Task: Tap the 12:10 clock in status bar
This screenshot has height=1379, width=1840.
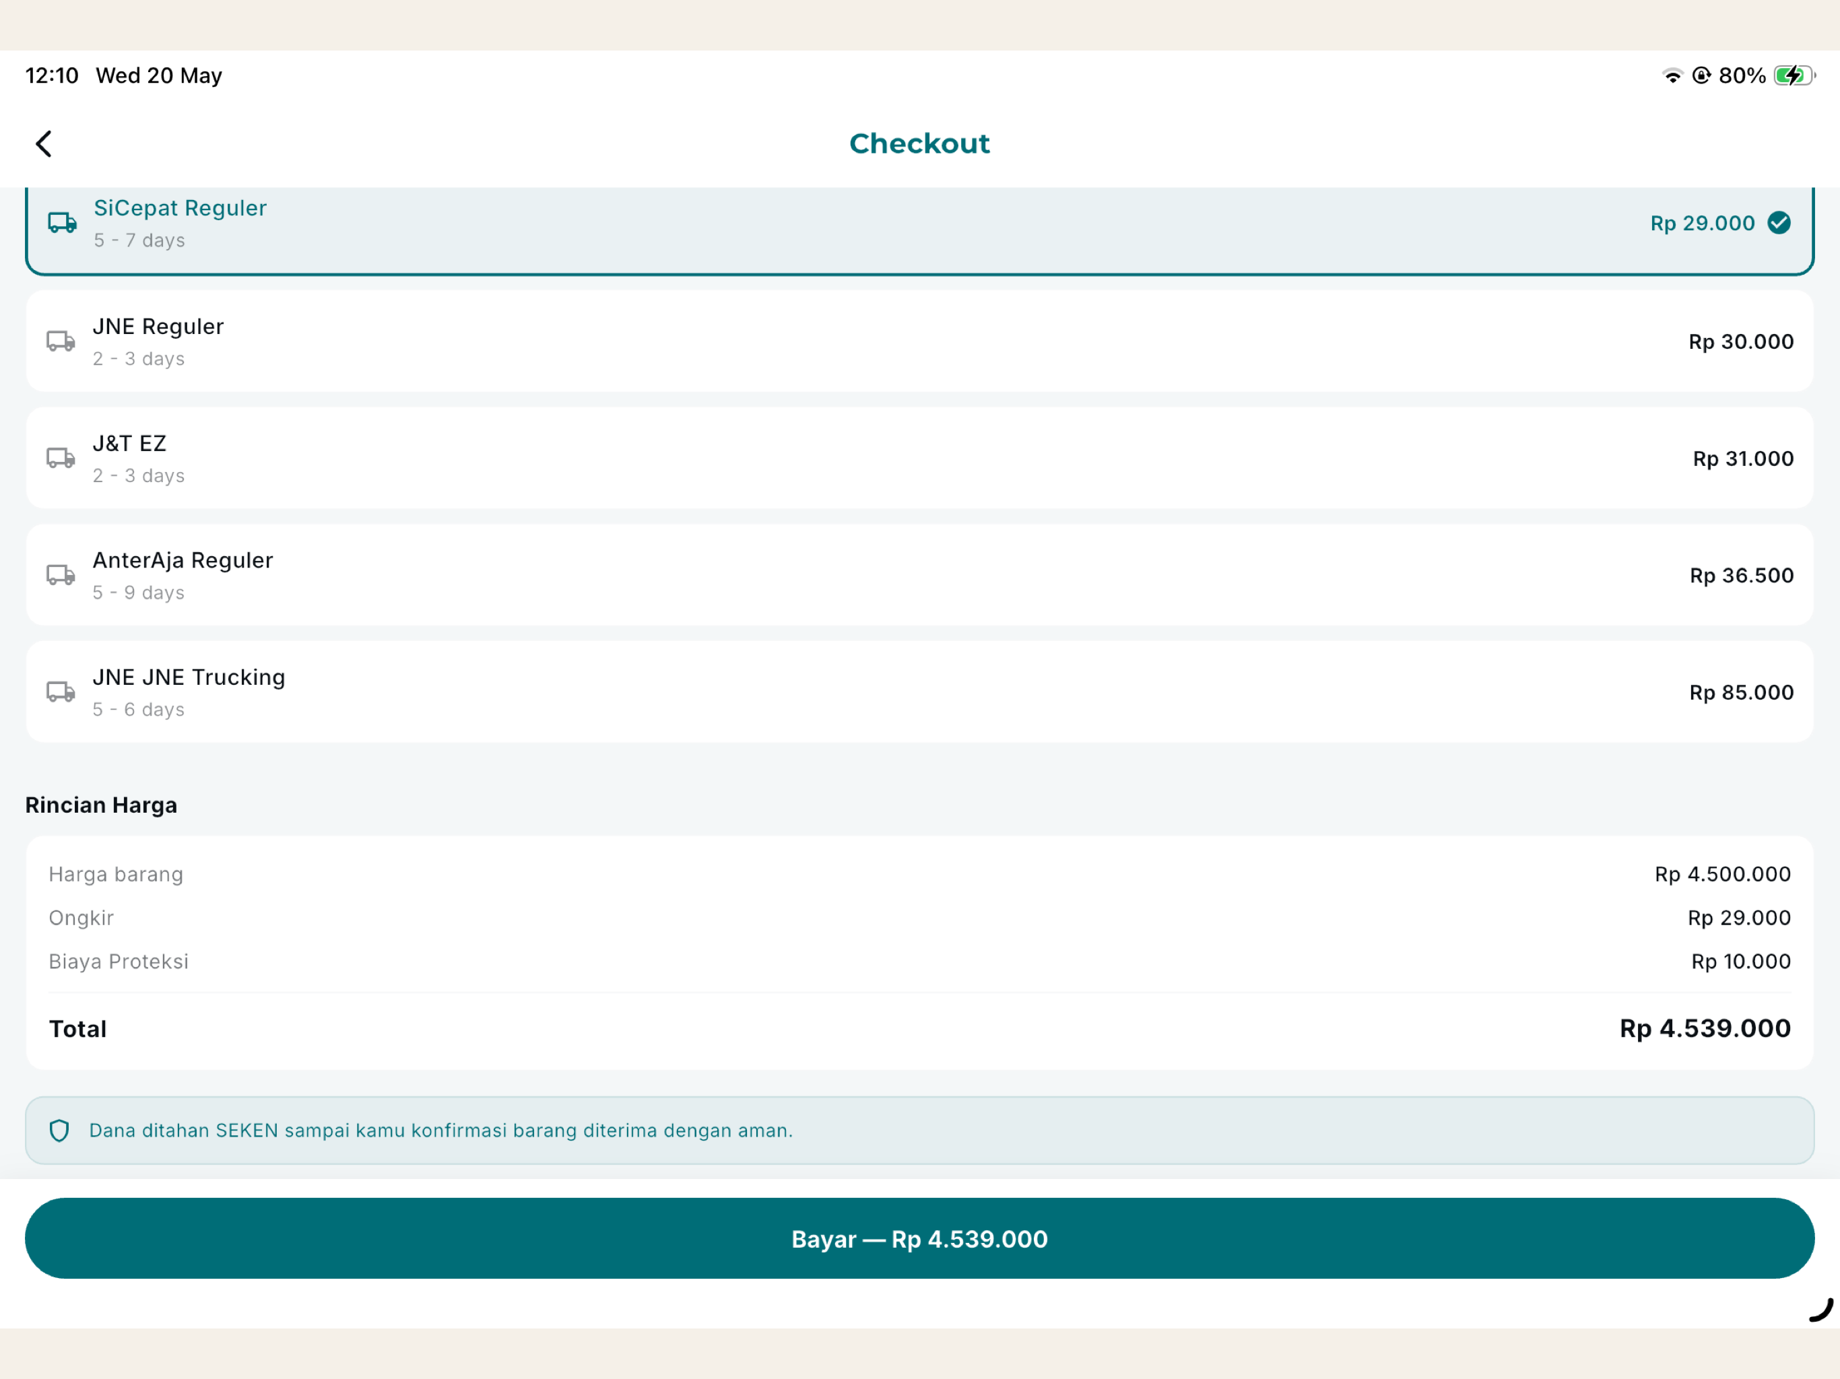Action: tap(52, 75)
